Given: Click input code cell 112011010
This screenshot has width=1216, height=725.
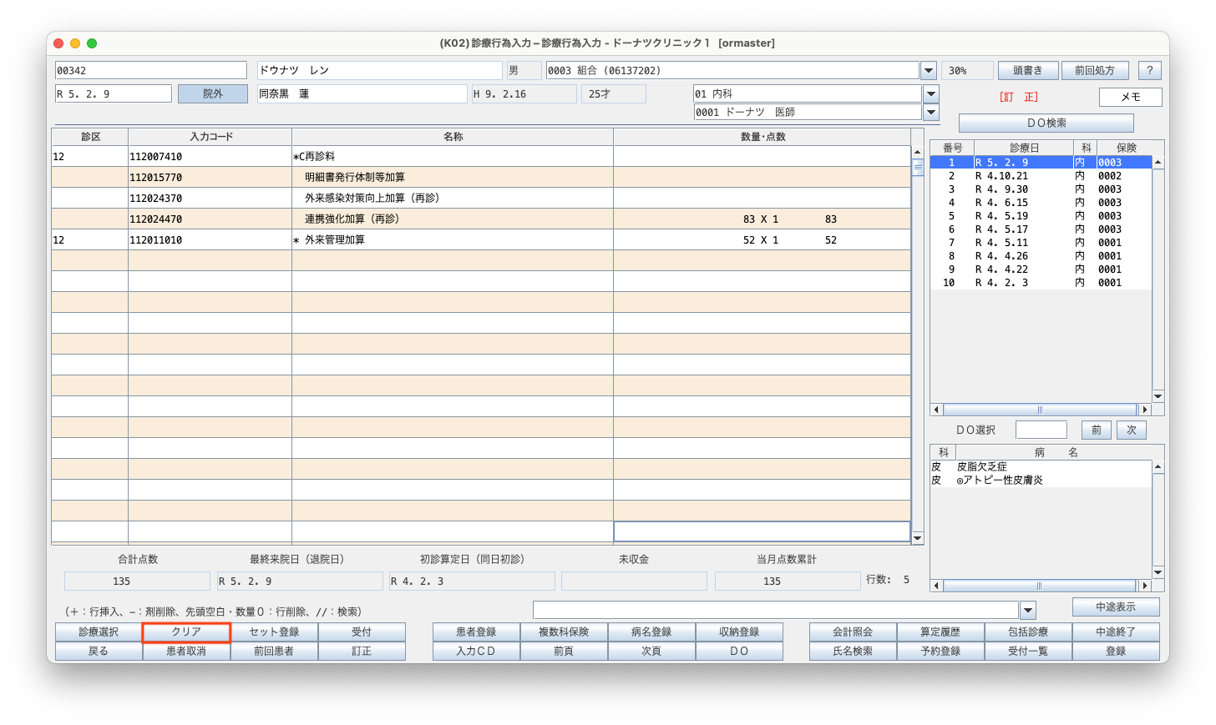Looking at the screenshot, I should click(210, 240).
